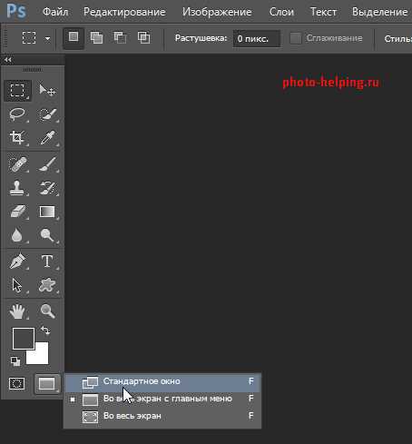Activate the Horizontal Type tool

point(47,261)
